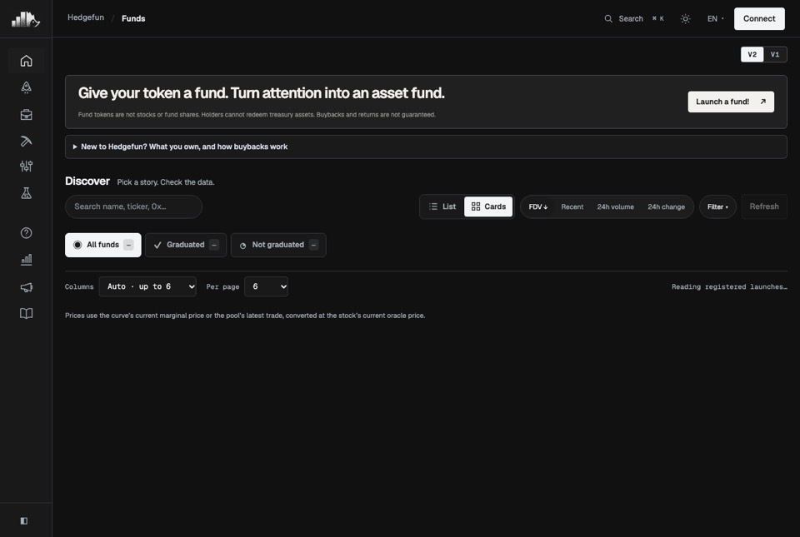Switch to V1 version
This screenshot has height=537, width=800.
(x=775, y=54)
